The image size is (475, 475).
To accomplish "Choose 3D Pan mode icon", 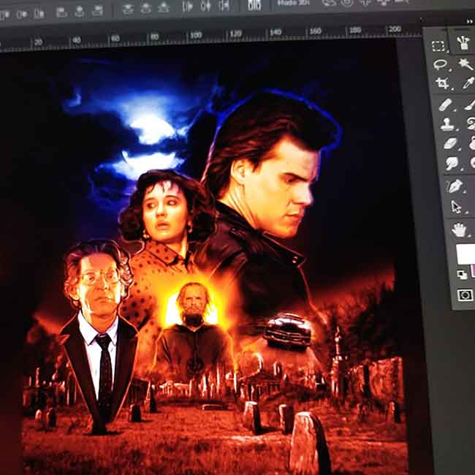I will pyautogui.click(x=365, y=2).
